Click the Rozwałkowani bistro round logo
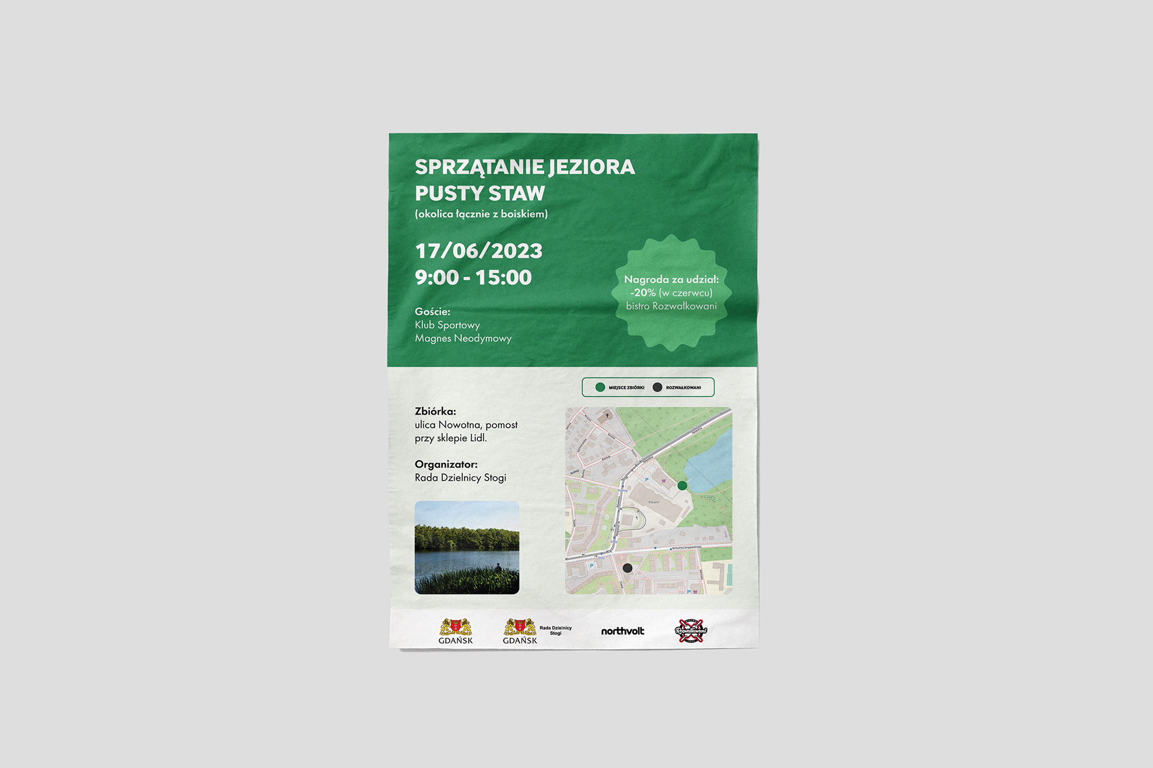1153x768 pixels. [x=691, y=631]
